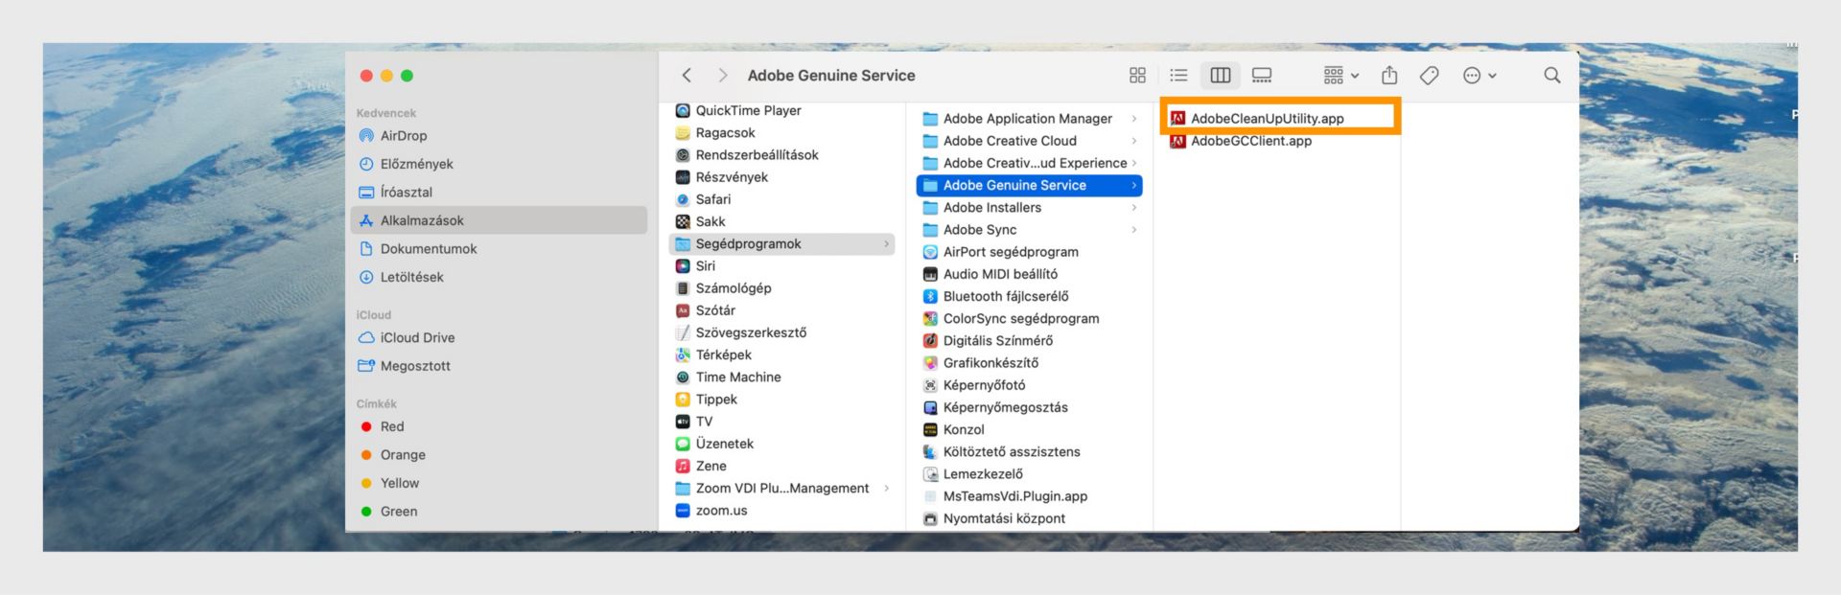Select the Green tag
This screenshot has width=1841, height=595.
pos(499,511)
